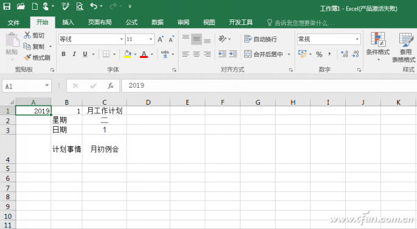Customize the quick access toolbar dropdown
The image size is (417, 229).
coord(130,6)
